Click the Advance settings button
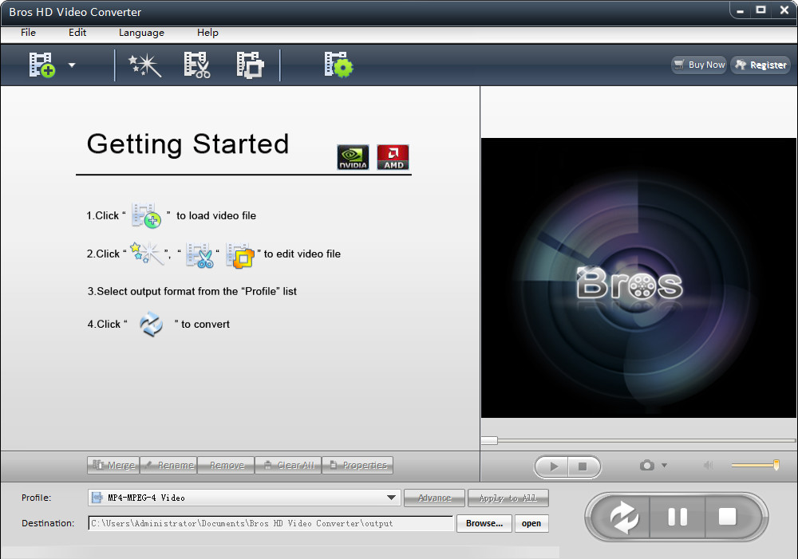The width and height of the screenshot is (798, 559). 434,498
